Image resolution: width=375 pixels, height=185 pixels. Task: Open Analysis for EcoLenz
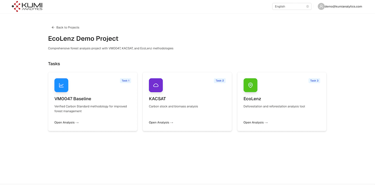click(x=256, y=122)
